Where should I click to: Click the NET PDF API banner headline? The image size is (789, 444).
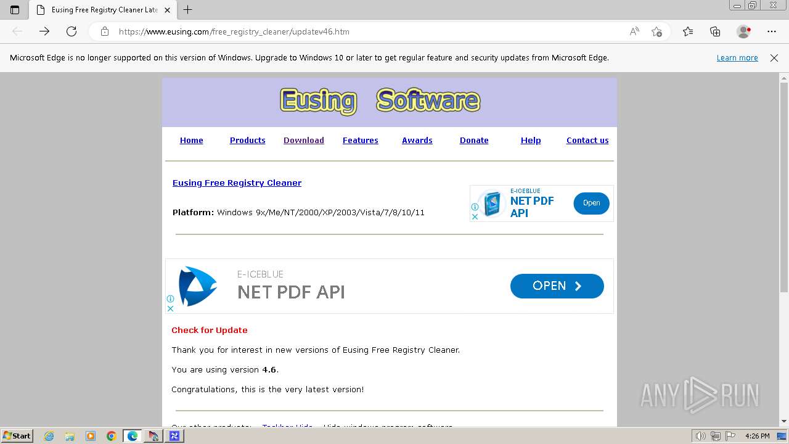(291, 292)
